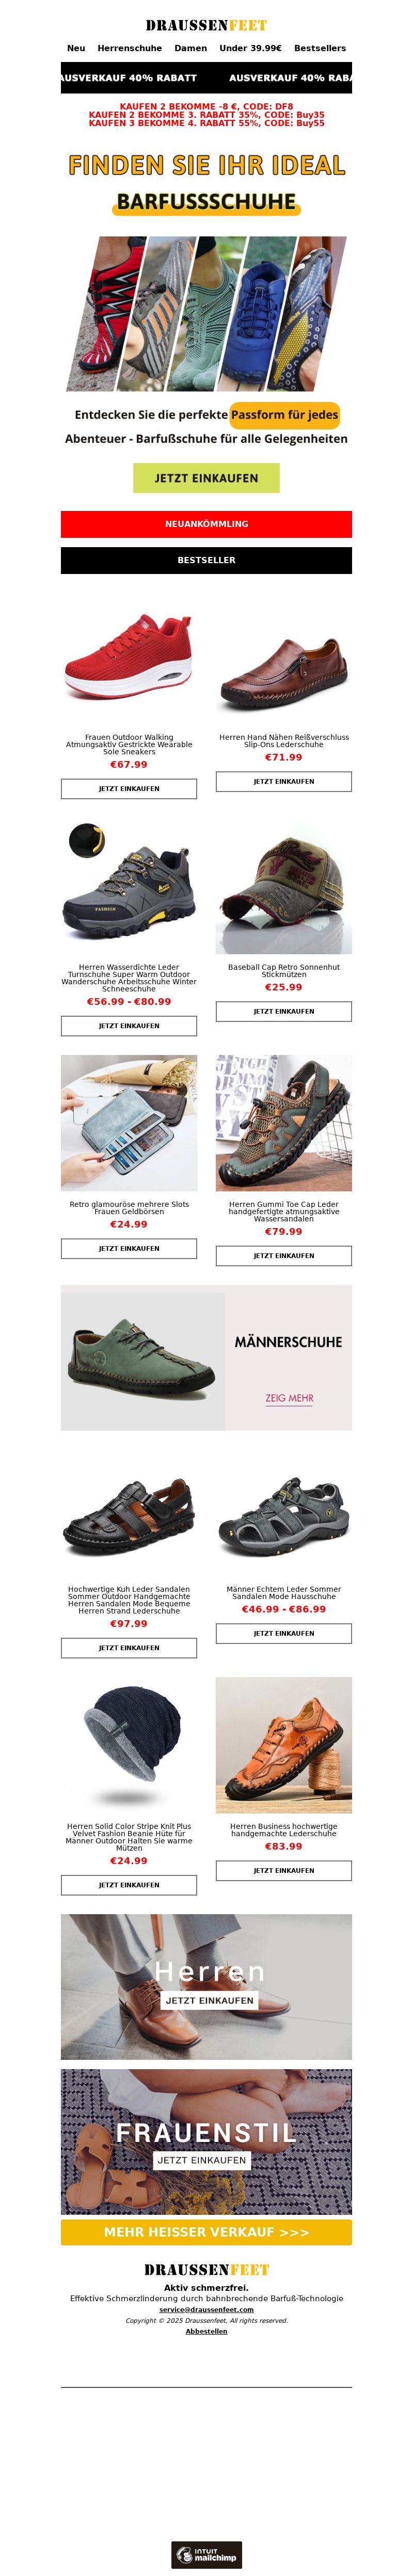Screen dimensions: 413x2576
Task: Open the Herrenschuhe menu item
Action: tap(129, 48)
